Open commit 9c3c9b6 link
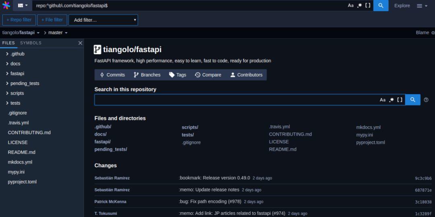The image size is (435, 217). pyautogui.click(x=423, y=178)
